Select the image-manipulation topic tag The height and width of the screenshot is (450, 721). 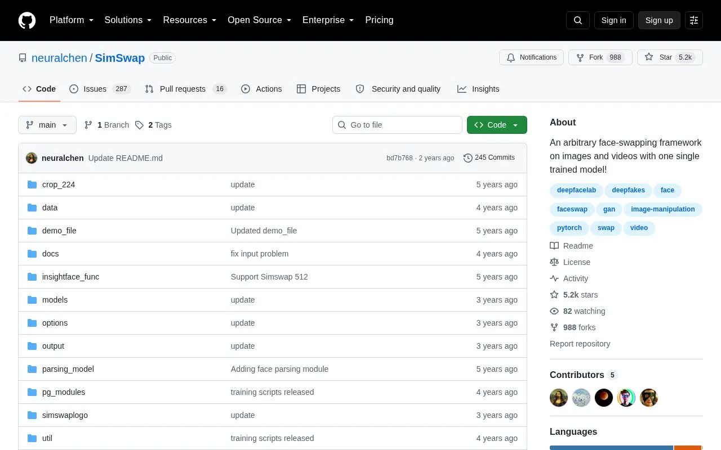[663, 209]
